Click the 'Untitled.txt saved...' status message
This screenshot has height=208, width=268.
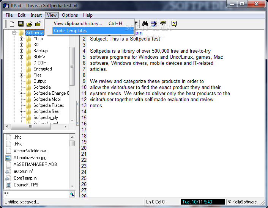pyautogui.click(x=22, y=202)
